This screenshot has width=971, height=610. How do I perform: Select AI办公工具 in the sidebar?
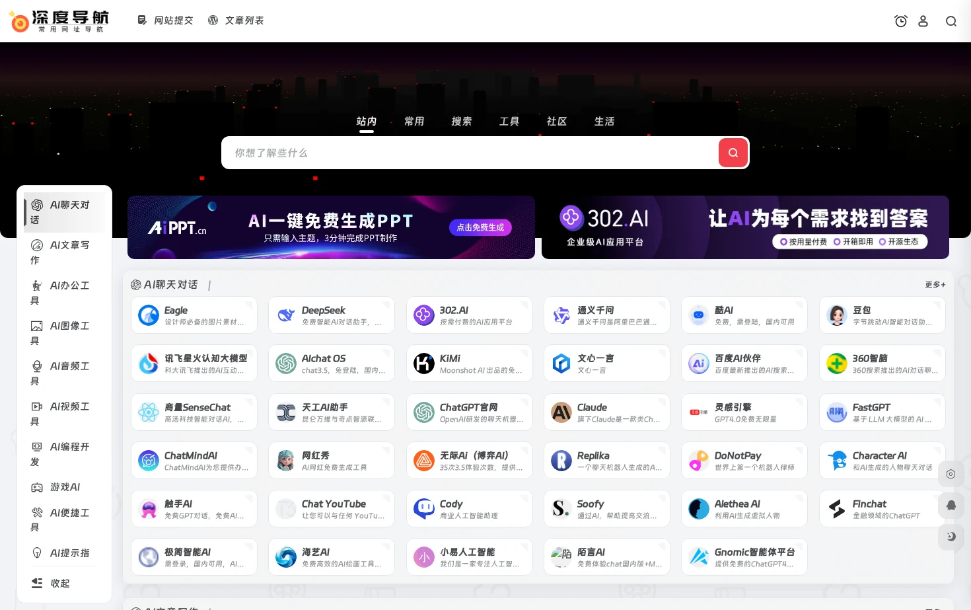tap(64, 293)
